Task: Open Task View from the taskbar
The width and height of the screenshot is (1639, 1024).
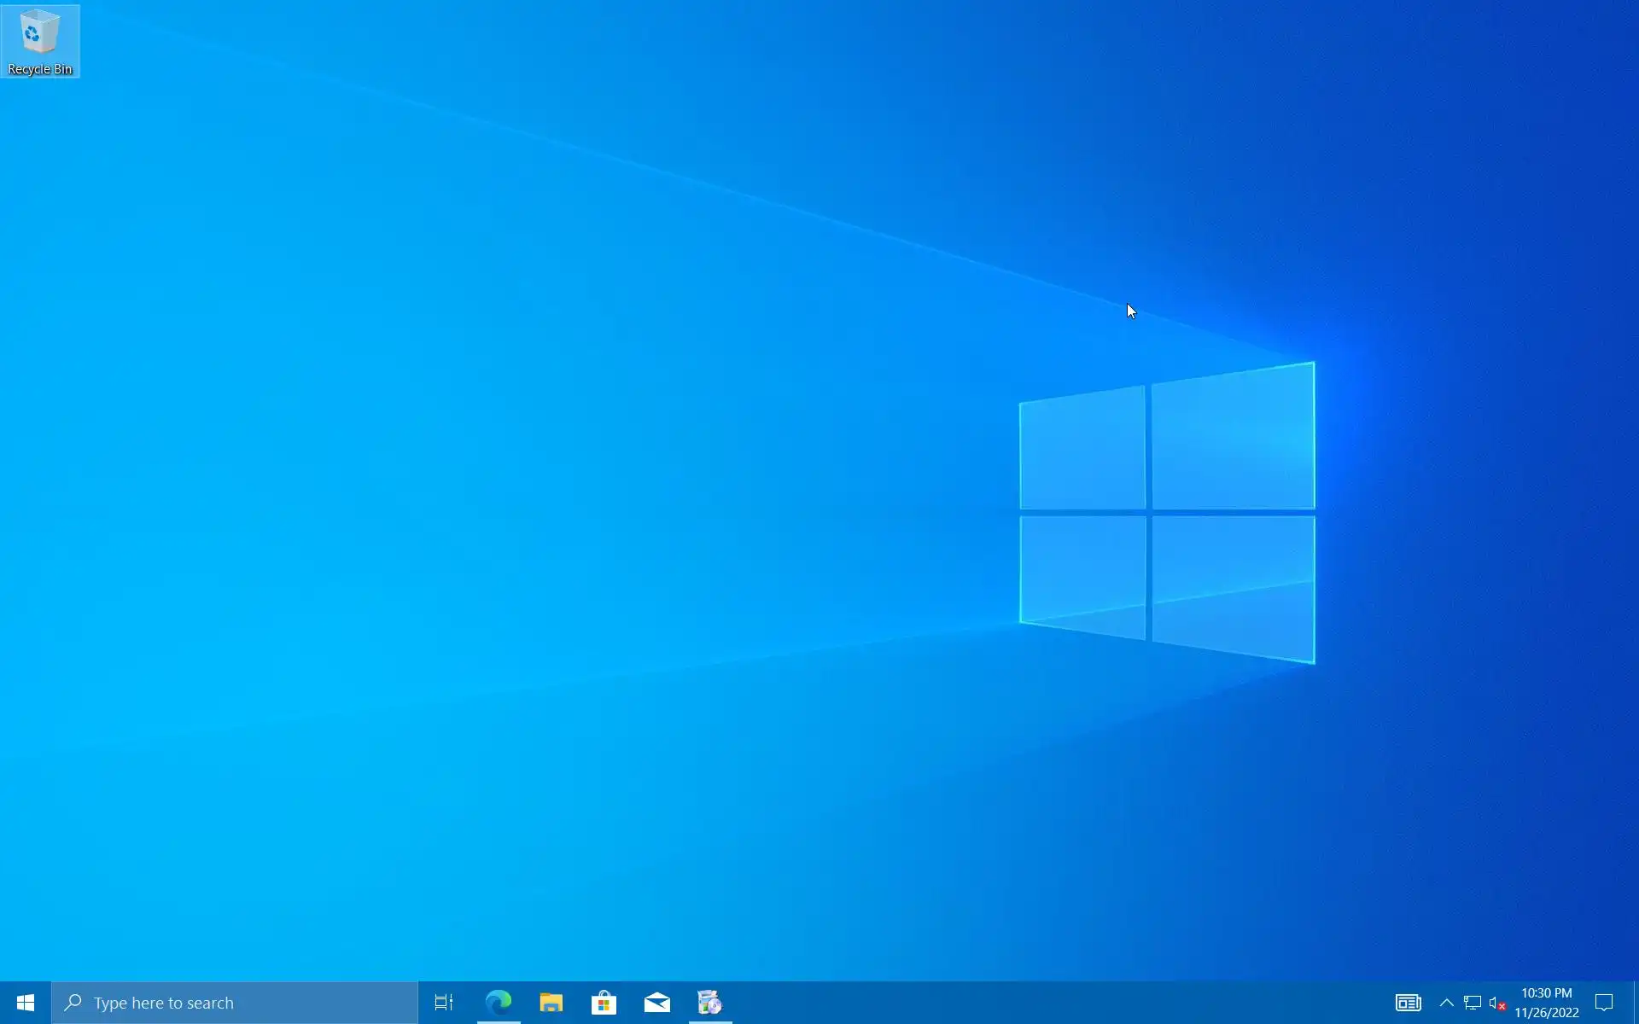Action: 444,1003
